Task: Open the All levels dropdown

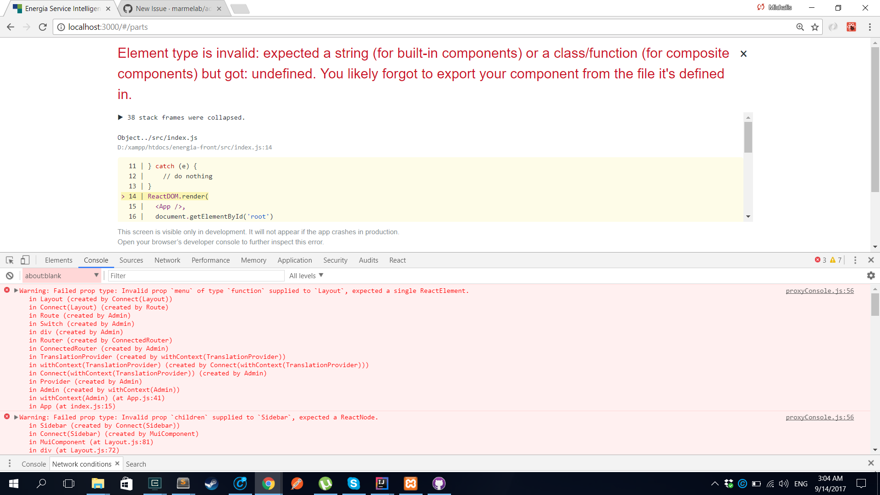Action: [x=306, y=275]
